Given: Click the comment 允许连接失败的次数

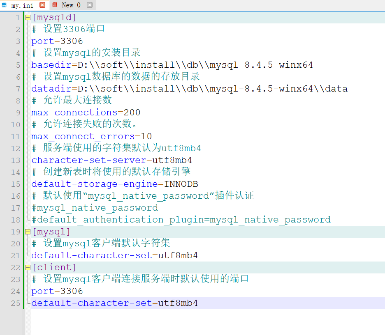Looking at the screenshot, I should pos(84,124).
